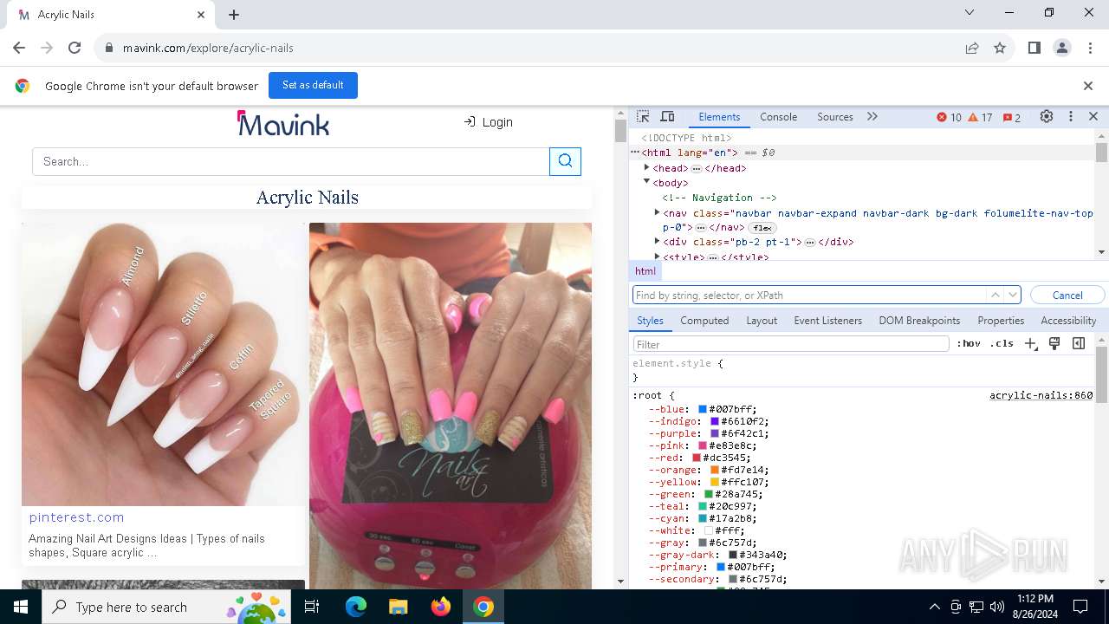This screenshot has height=624, width=1109.
Task: Open the Computed pane tab
Action: pyautogui.click(x=704, y=321)
